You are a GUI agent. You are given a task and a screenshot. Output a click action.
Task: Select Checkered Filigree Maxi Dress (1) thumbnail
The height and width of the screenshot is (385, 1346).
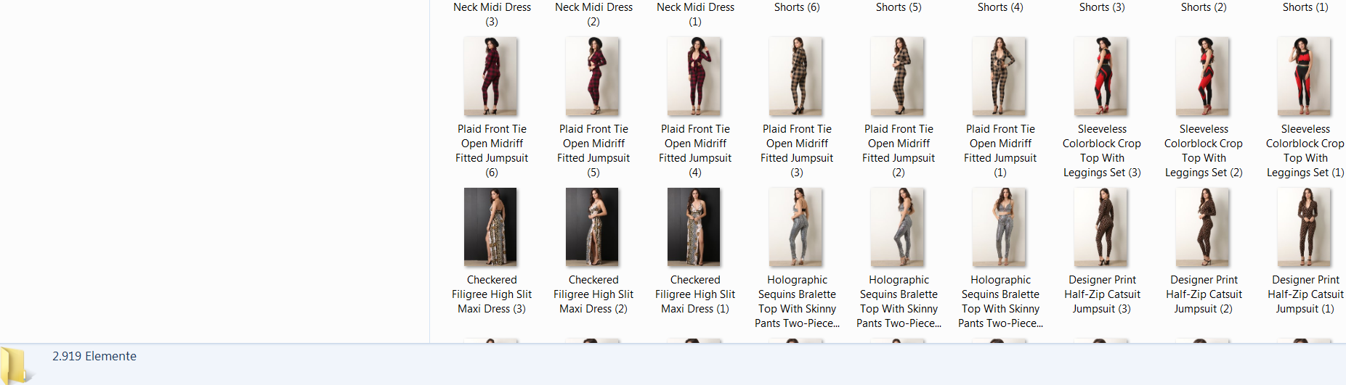pyautogui.click(x=694, y=227)
